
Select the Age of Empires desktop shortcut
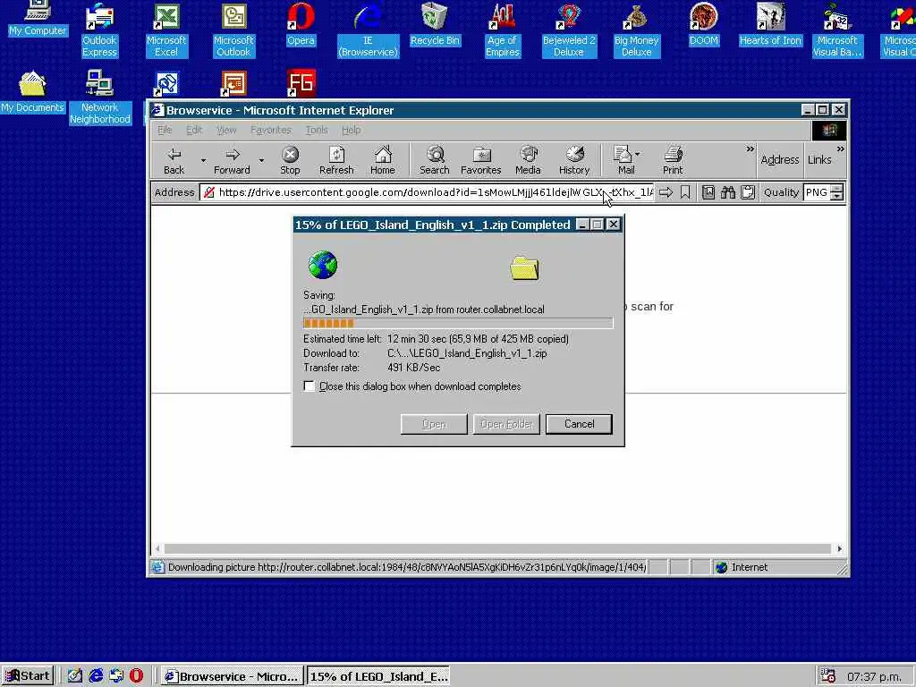click(x=503, y=30)
